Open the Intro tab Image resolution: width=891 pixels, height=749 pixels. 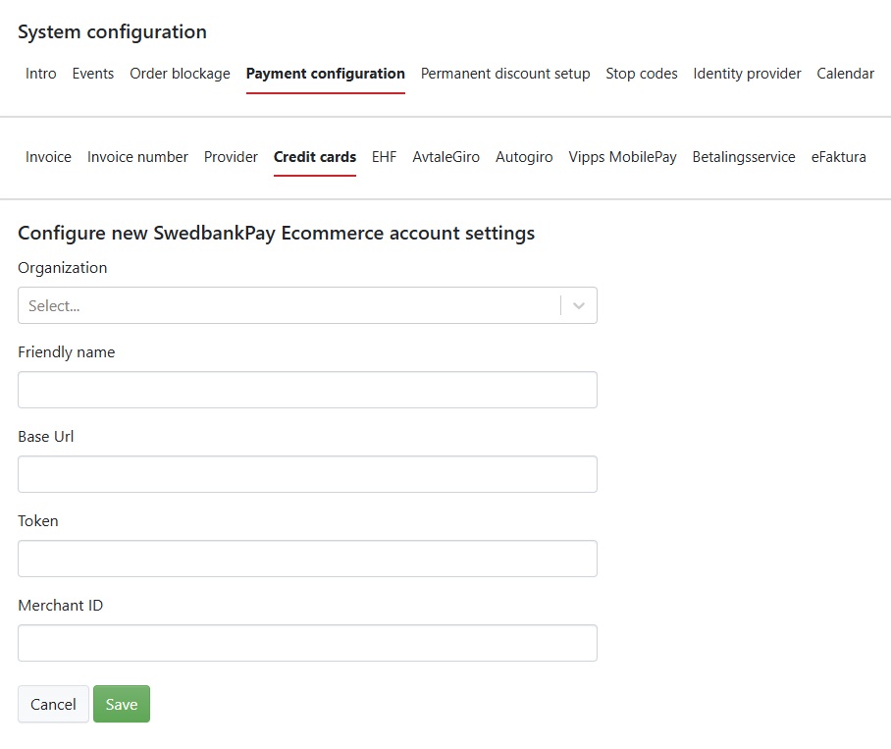(41, 74)
